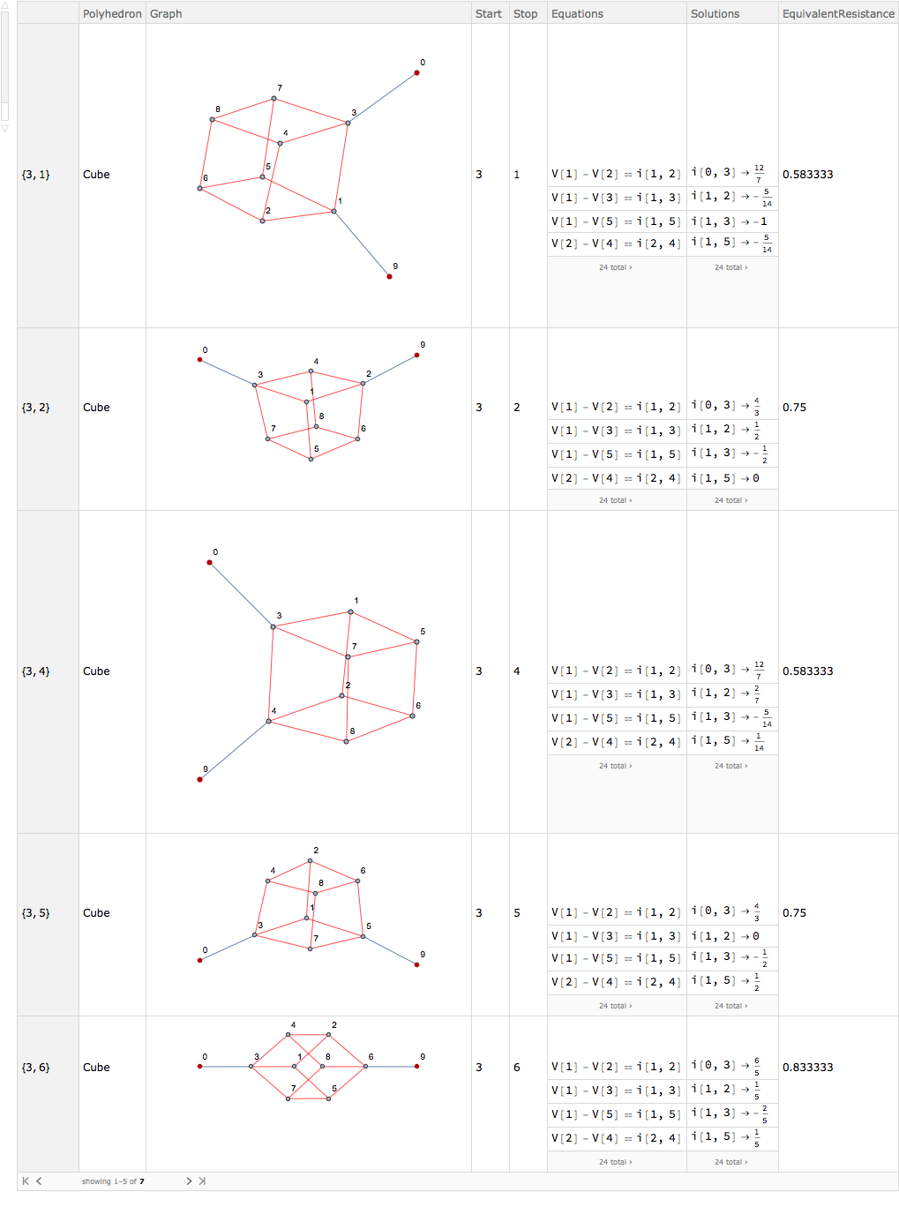Open '24 total' equations for row {3, 5}

click(x=616, y=1006)
